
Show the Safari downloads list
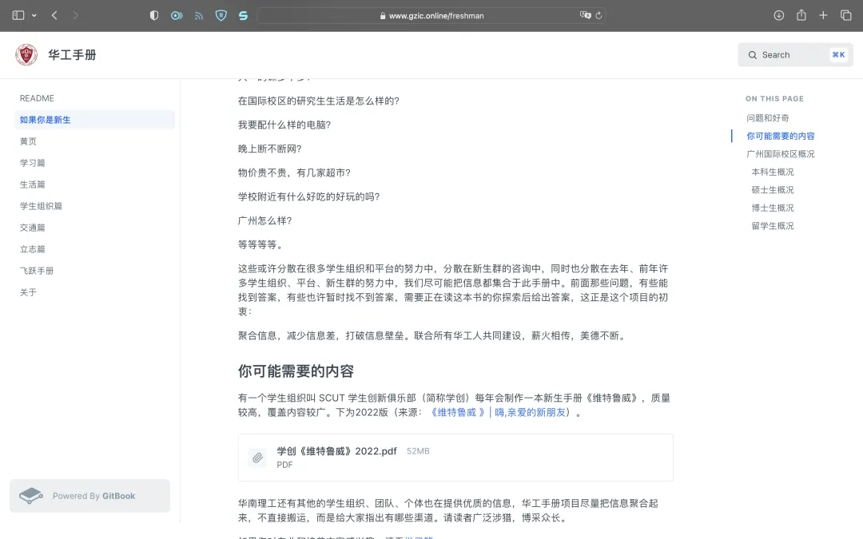pos(779,15)
